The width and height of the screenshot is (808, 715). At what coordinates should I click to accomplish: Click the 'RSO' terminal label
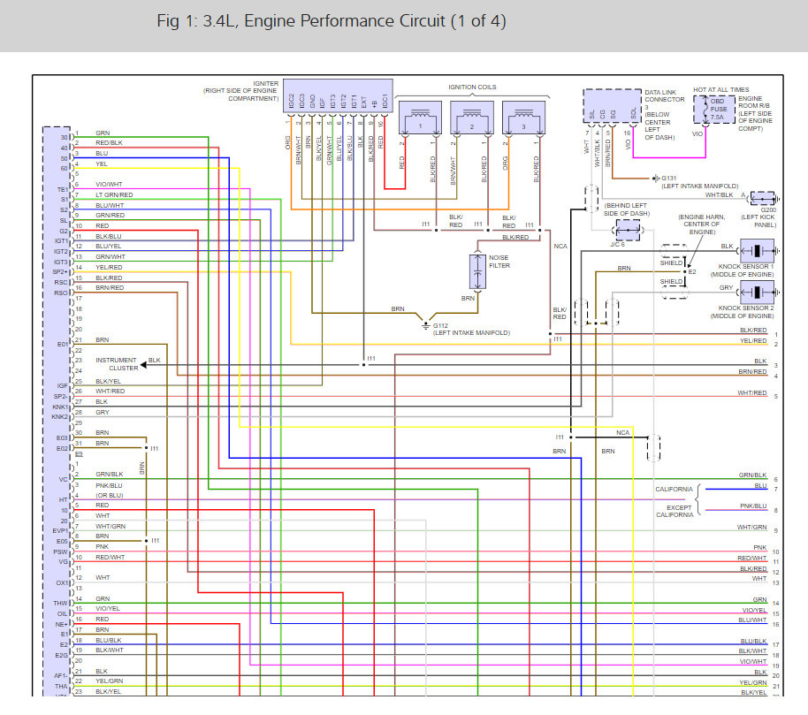(61, 293)
